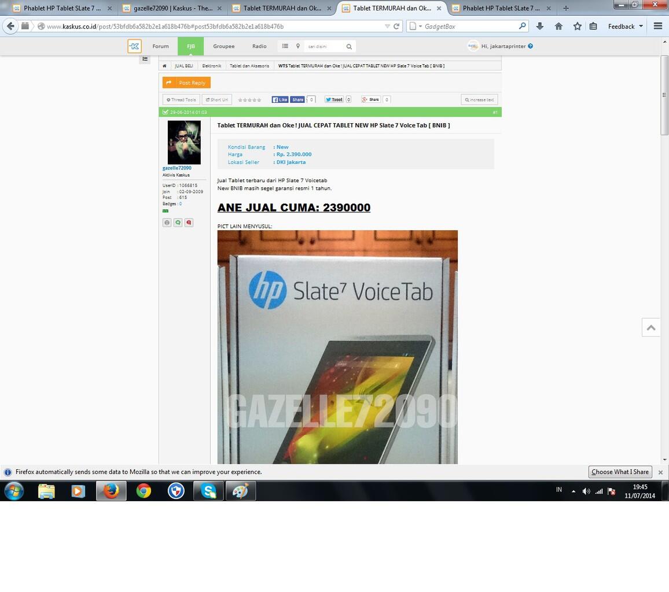Click the red report icon under user profile
669x592 pixels.
[189, 223]
